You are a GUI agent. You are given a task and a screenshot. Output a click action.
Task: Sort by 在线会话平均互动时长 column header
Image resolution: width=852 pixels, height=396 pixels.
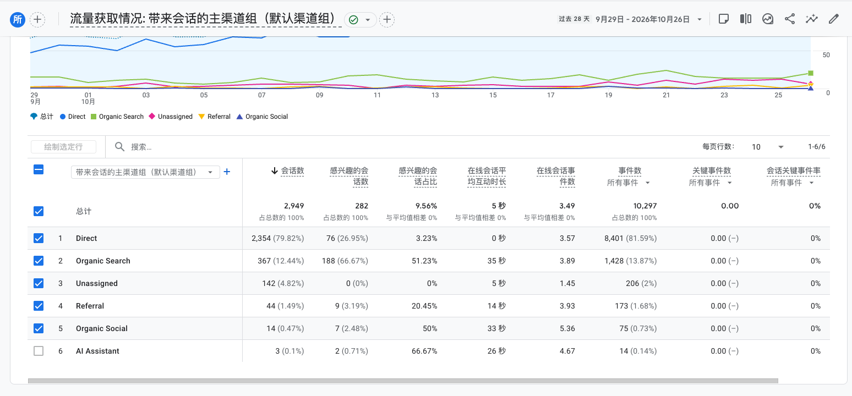487,176
